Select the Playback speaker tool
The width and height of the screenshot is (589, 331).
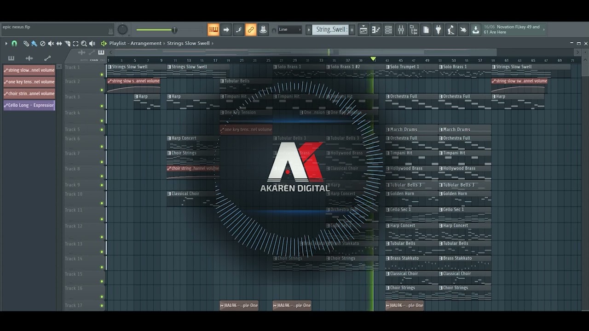(x=92, y=43)
